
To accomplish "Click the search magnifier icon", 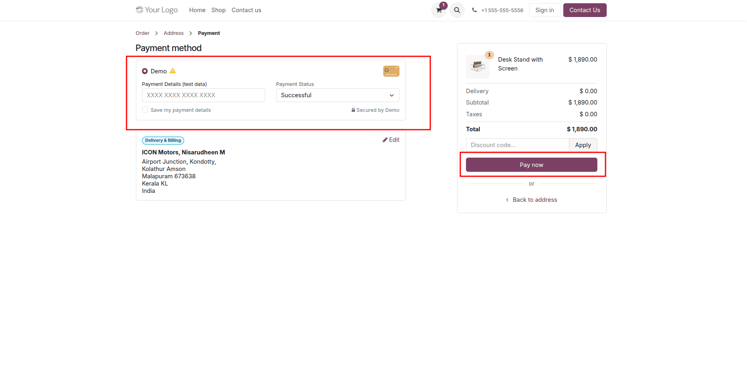I will tap(457, 10).
